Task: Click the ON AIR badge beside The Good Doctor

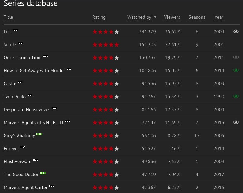Action: point(43,173)
